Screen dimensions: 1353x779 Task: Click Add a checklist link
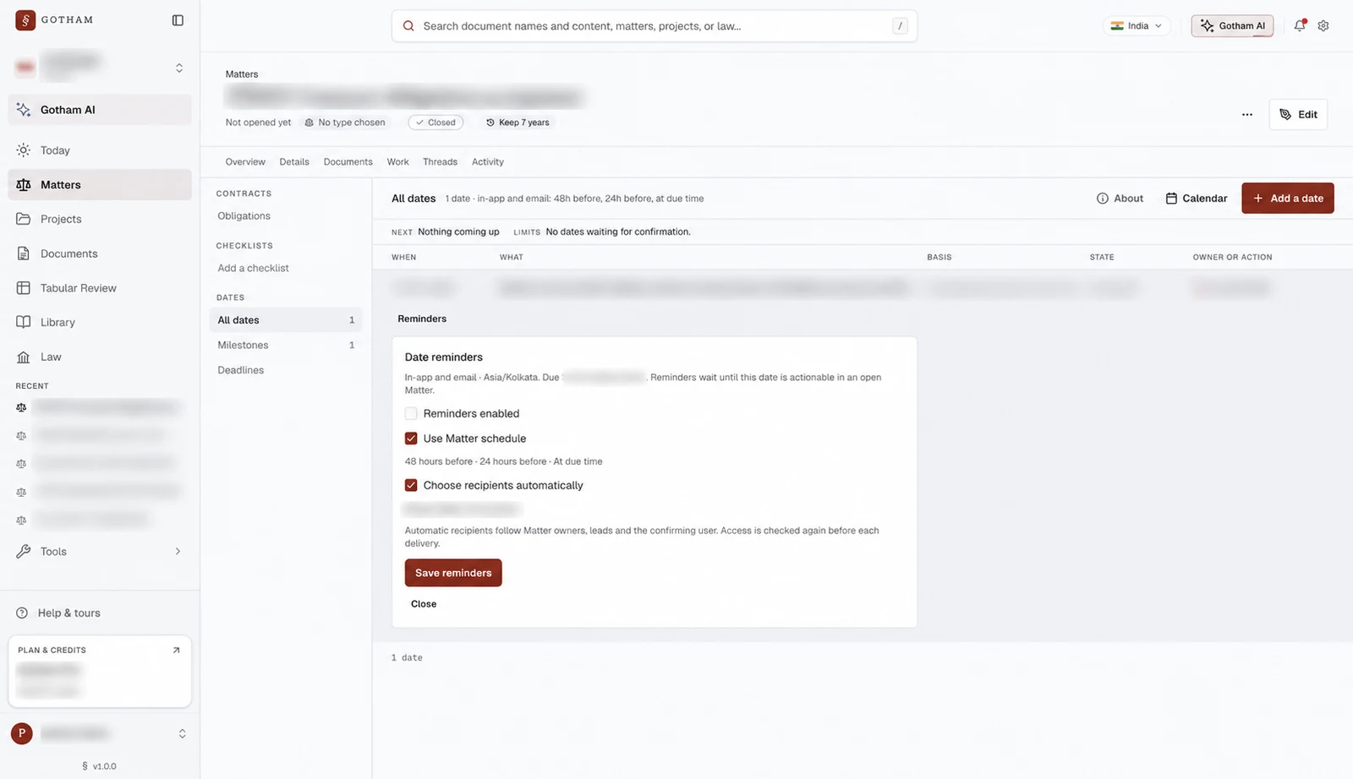253,268
